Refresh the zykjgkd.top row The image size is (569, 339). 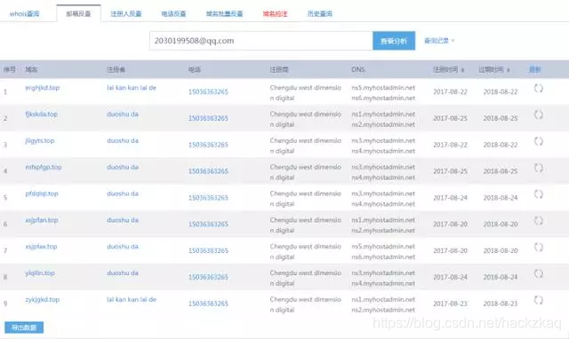pyautogui.click(x=539, y=300)
